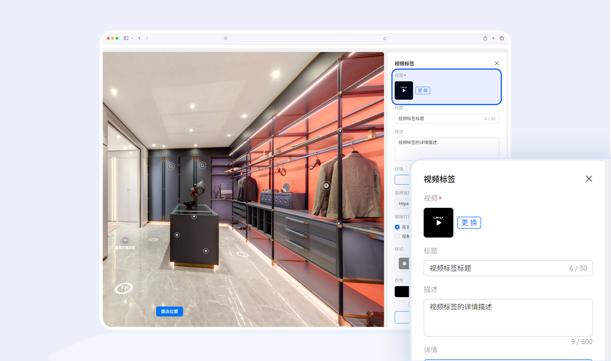Click the hotspot dot on the display counter
The height and width of the screenshot is (361, 611).
tap(194, 217)
